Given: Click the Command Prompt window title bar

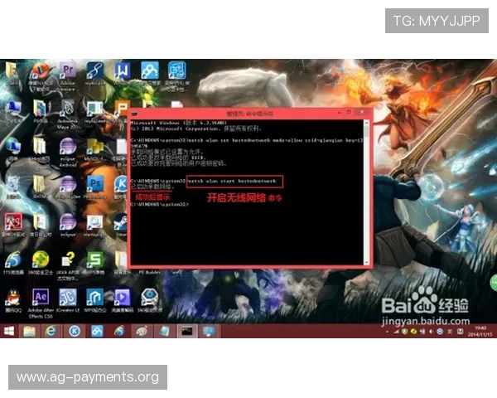Looking at the screenshot, I should click(248, 111).
